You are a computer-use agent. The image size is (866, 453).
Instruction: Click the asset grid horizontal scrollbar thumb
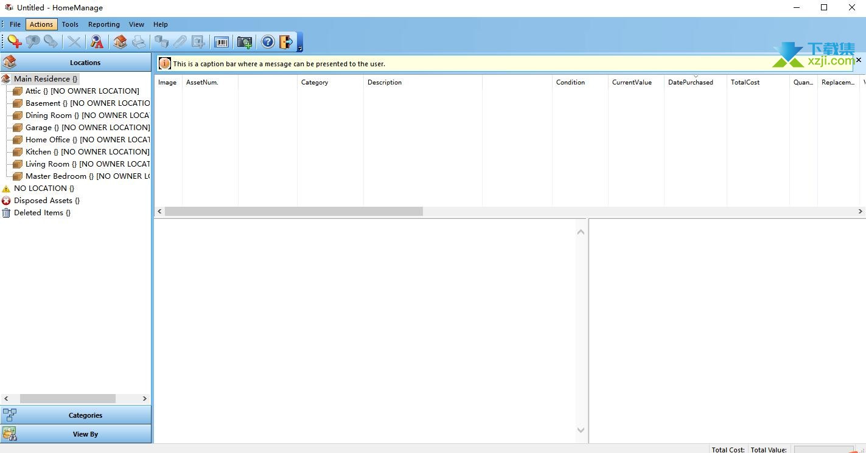click(294, 211)
